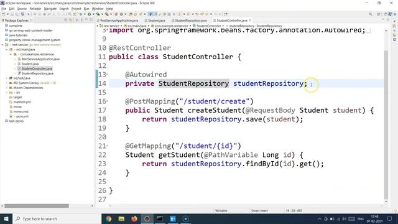Click the Last Edit Location icon
398x224 pixels.
[197, 14]
